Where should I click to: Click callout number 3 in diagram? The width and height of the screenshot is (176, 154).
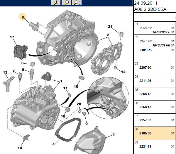114,134
